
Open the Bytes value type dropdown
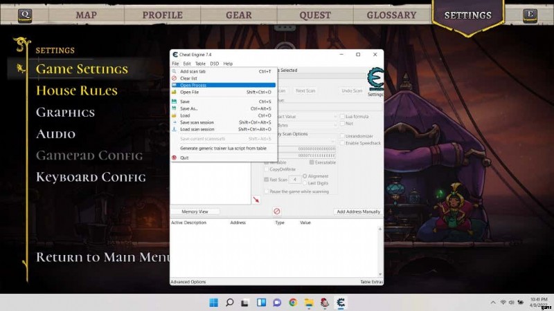(x=307, y=125)
